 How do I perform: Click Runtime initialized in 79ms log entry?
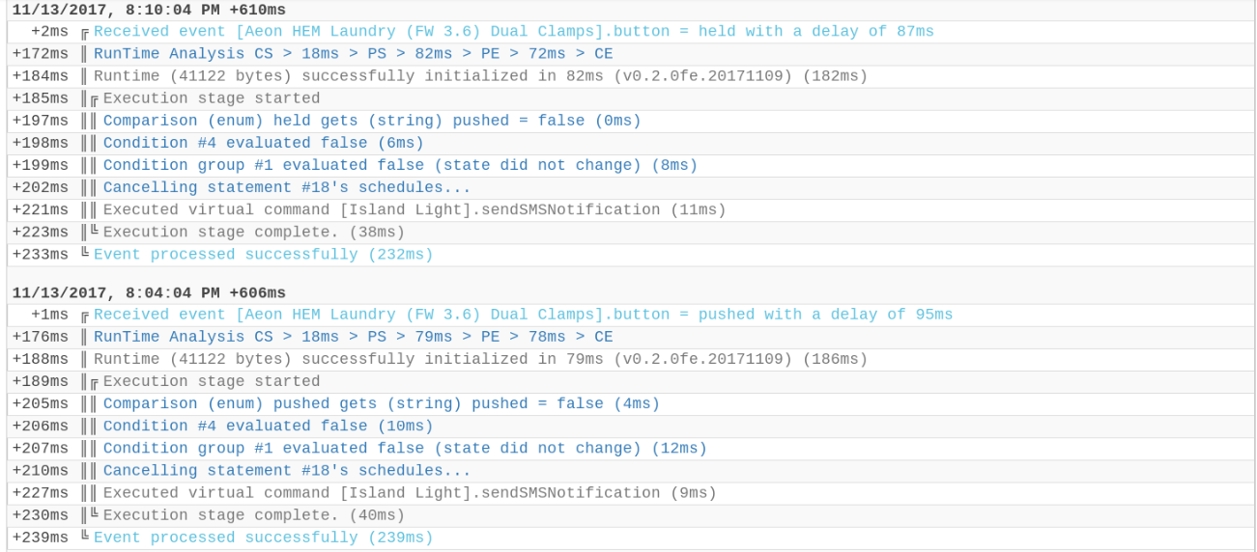point(481,359)
